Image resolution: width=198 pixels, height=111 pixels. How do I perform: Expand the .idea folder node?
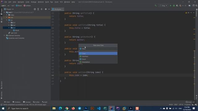tap(7, 15)
